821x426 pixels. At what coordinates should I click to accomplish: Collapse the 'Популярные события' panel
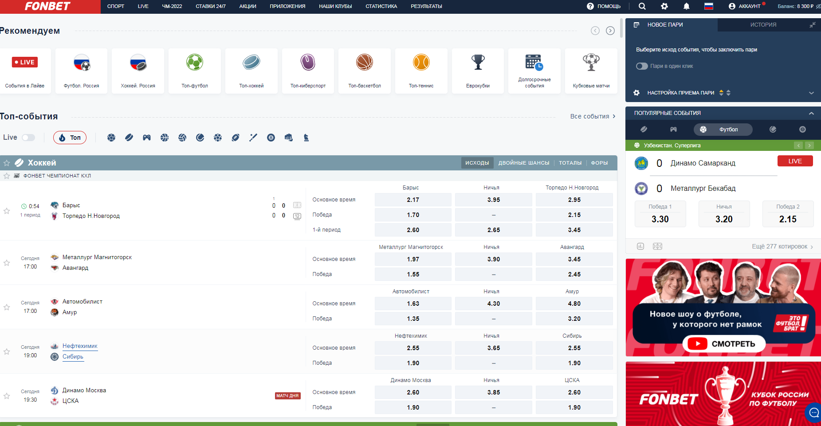click(811, 113)
